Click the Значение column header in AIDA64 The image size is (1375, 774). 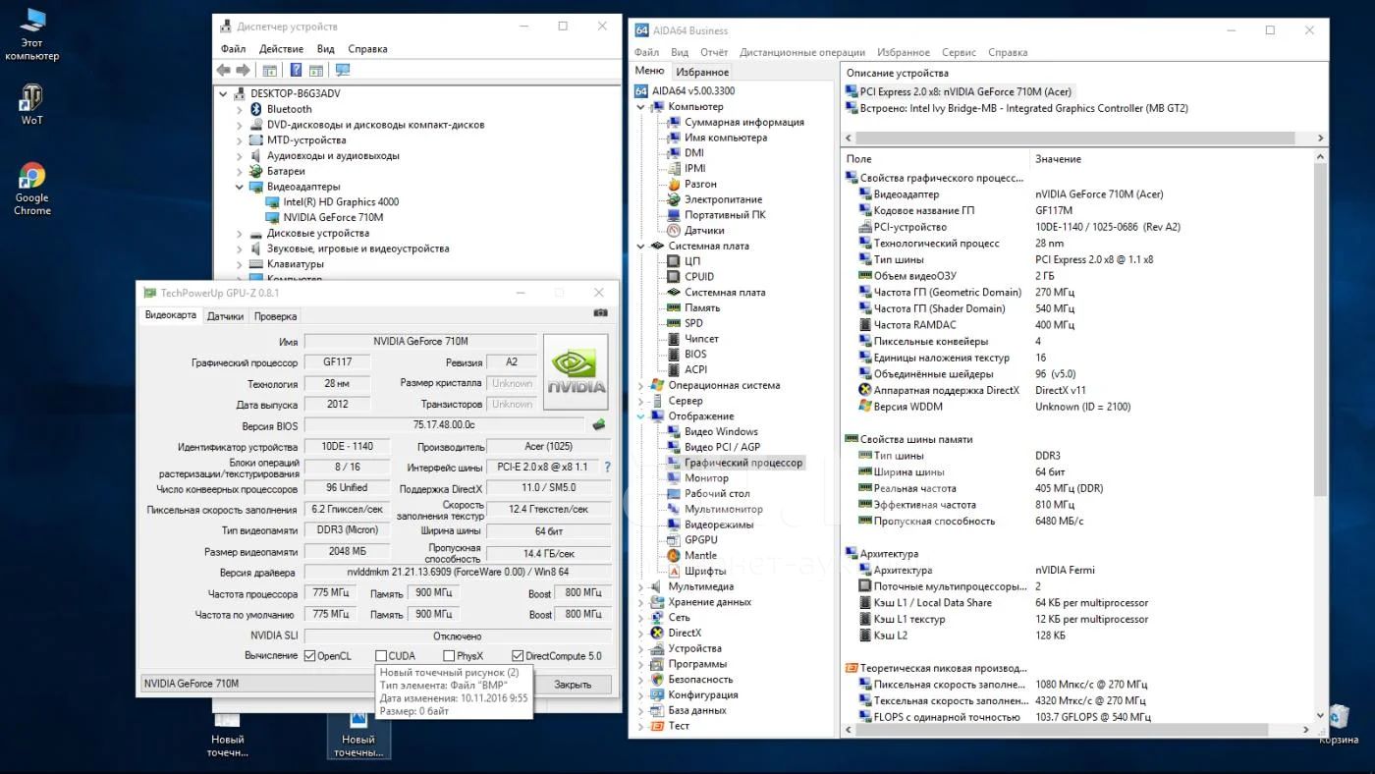[1172, 159]
